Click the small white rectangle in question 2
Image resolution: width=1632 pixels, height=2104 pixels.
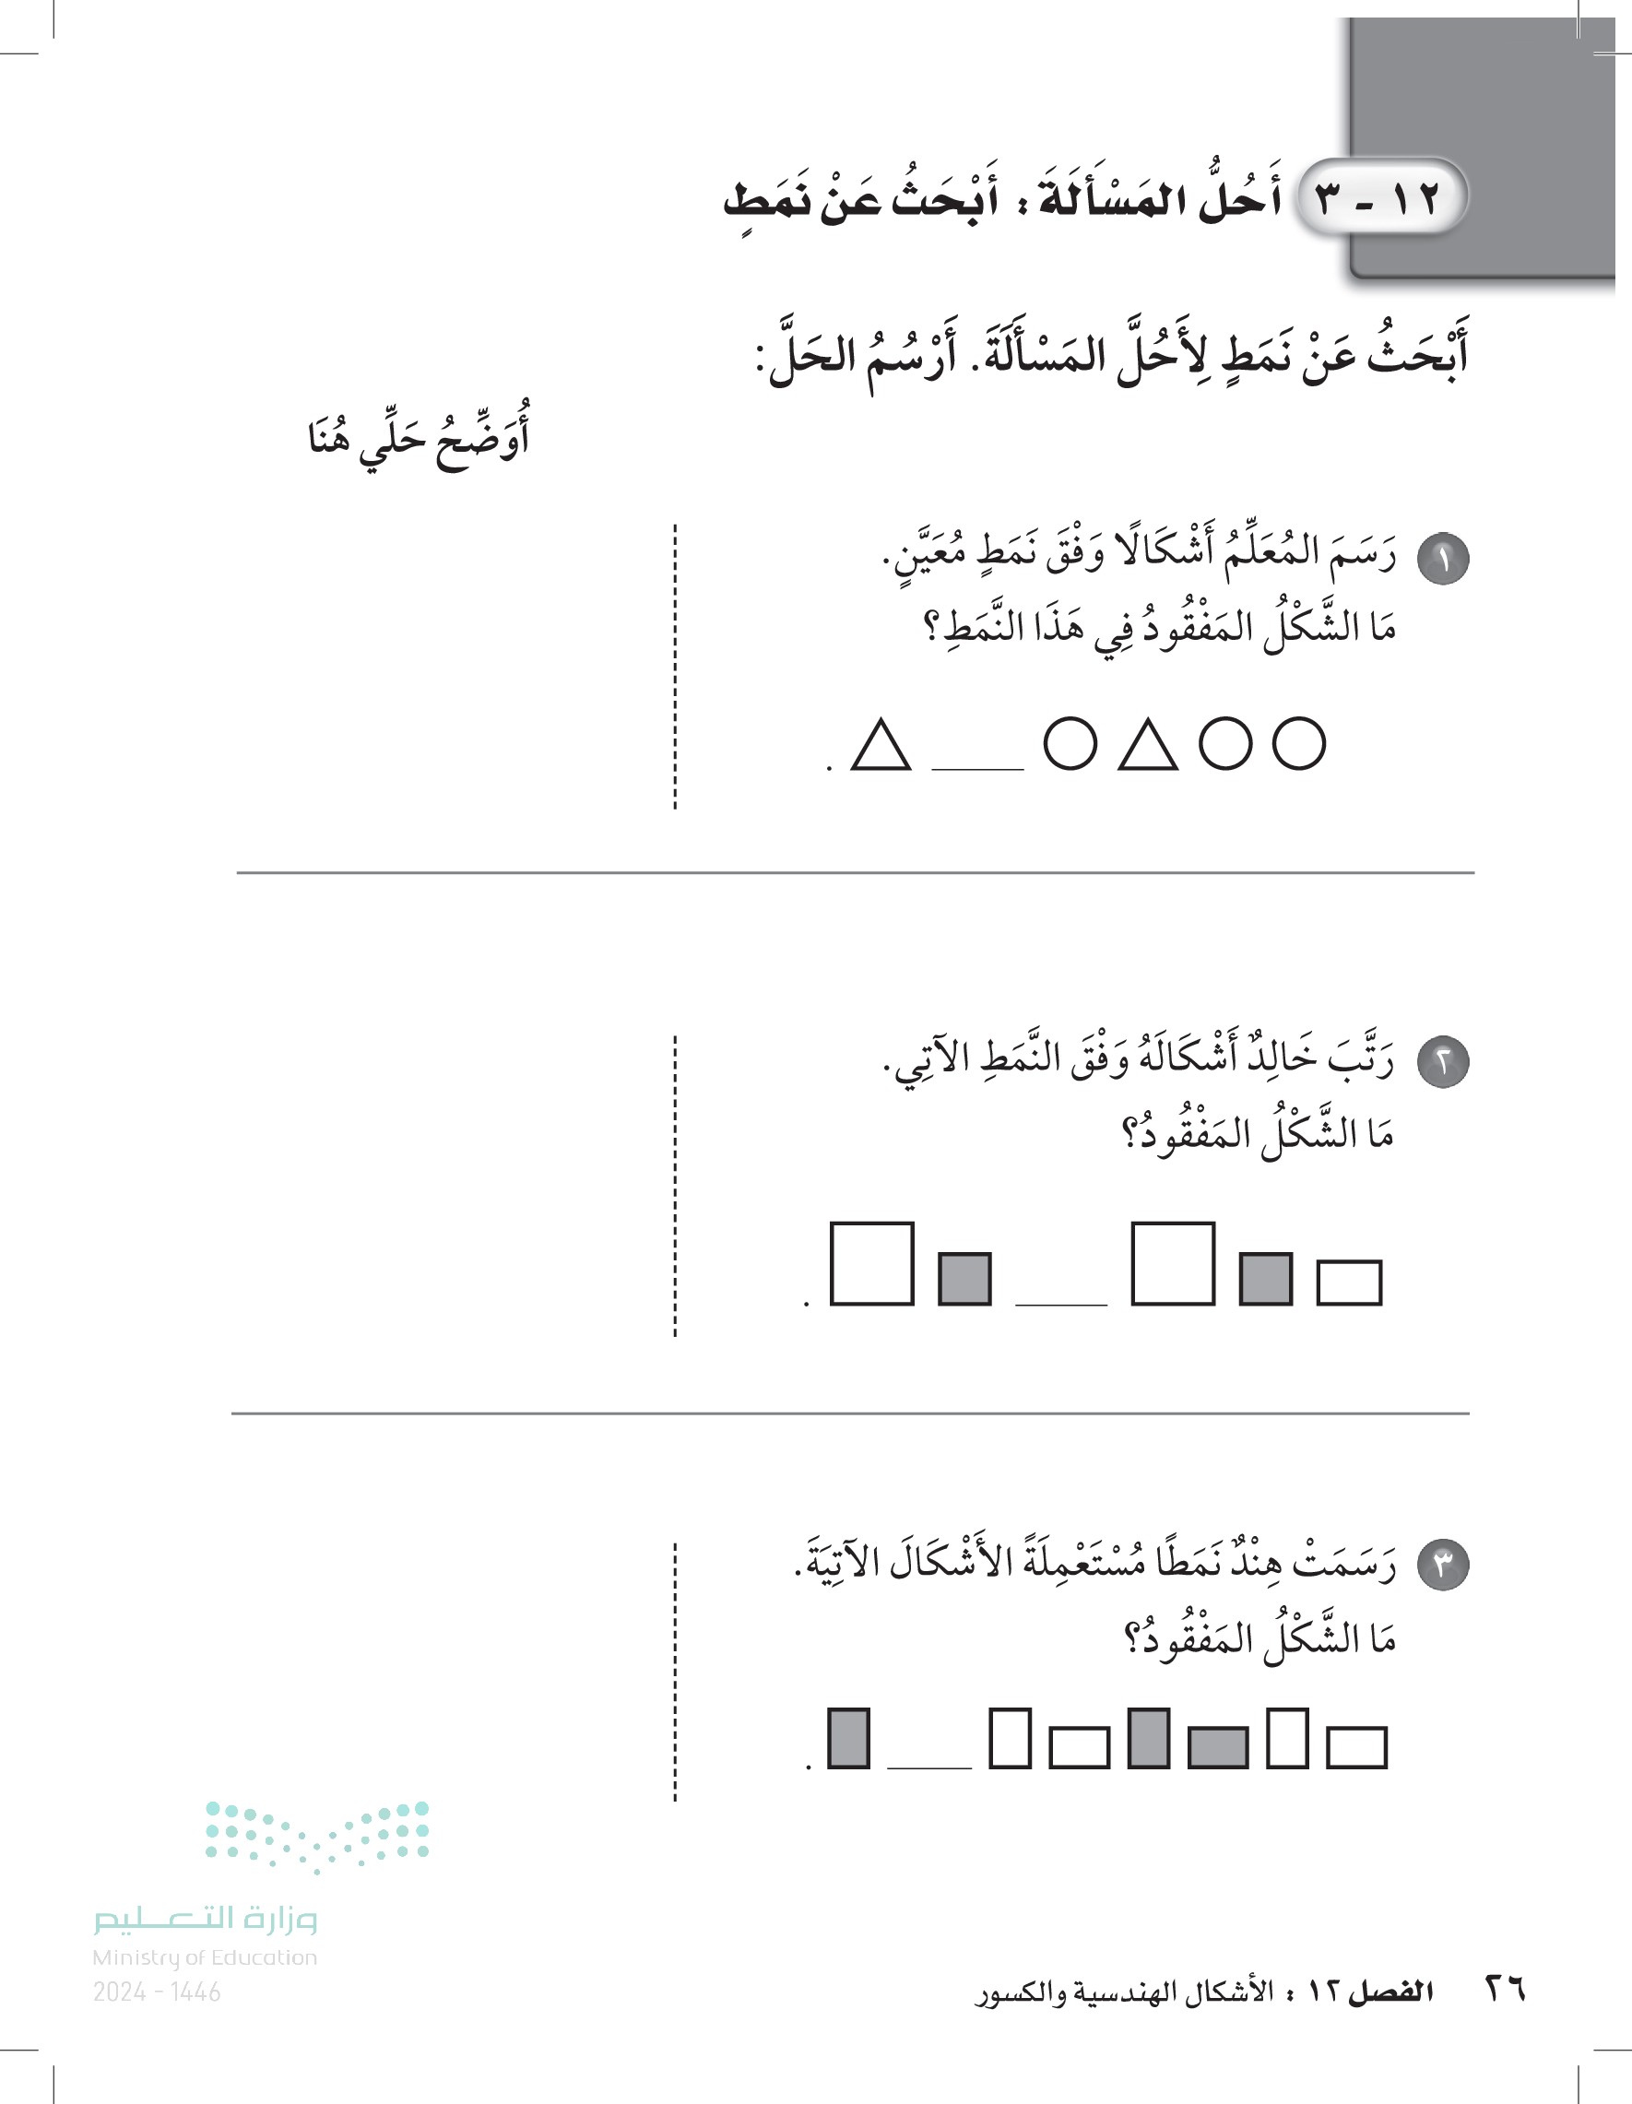click(1349, 1282)
